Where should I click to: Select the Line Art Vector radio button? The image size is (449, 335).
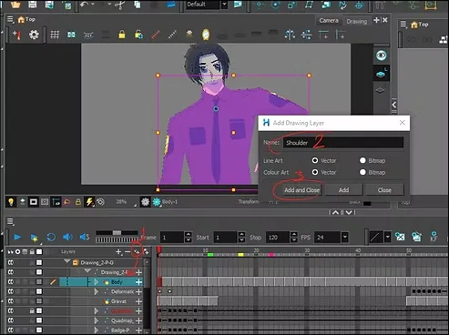click(x=315, y=160)
